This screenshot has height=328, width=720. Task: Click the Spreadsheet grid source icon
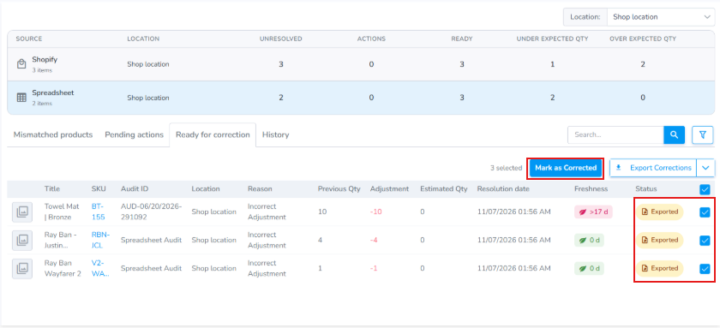pos(21,98)
